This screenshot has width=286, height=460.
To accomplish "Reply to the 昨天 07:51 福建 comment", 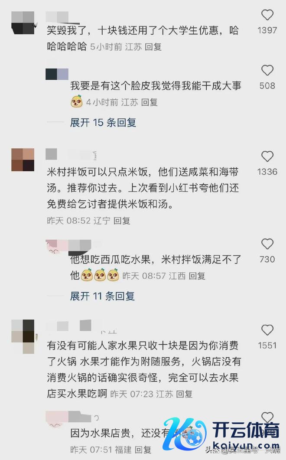I will 143,450.
